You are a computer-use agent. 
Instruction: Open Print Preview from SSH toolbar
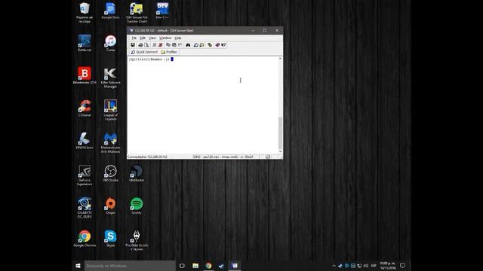coord(146,45)
